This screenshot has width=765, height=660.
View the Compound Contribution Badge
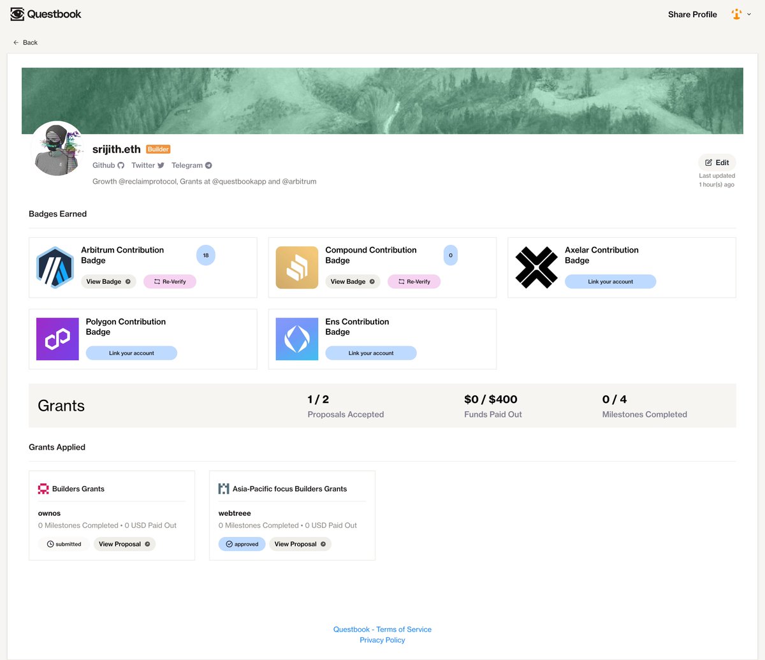(x=353, y=281)
